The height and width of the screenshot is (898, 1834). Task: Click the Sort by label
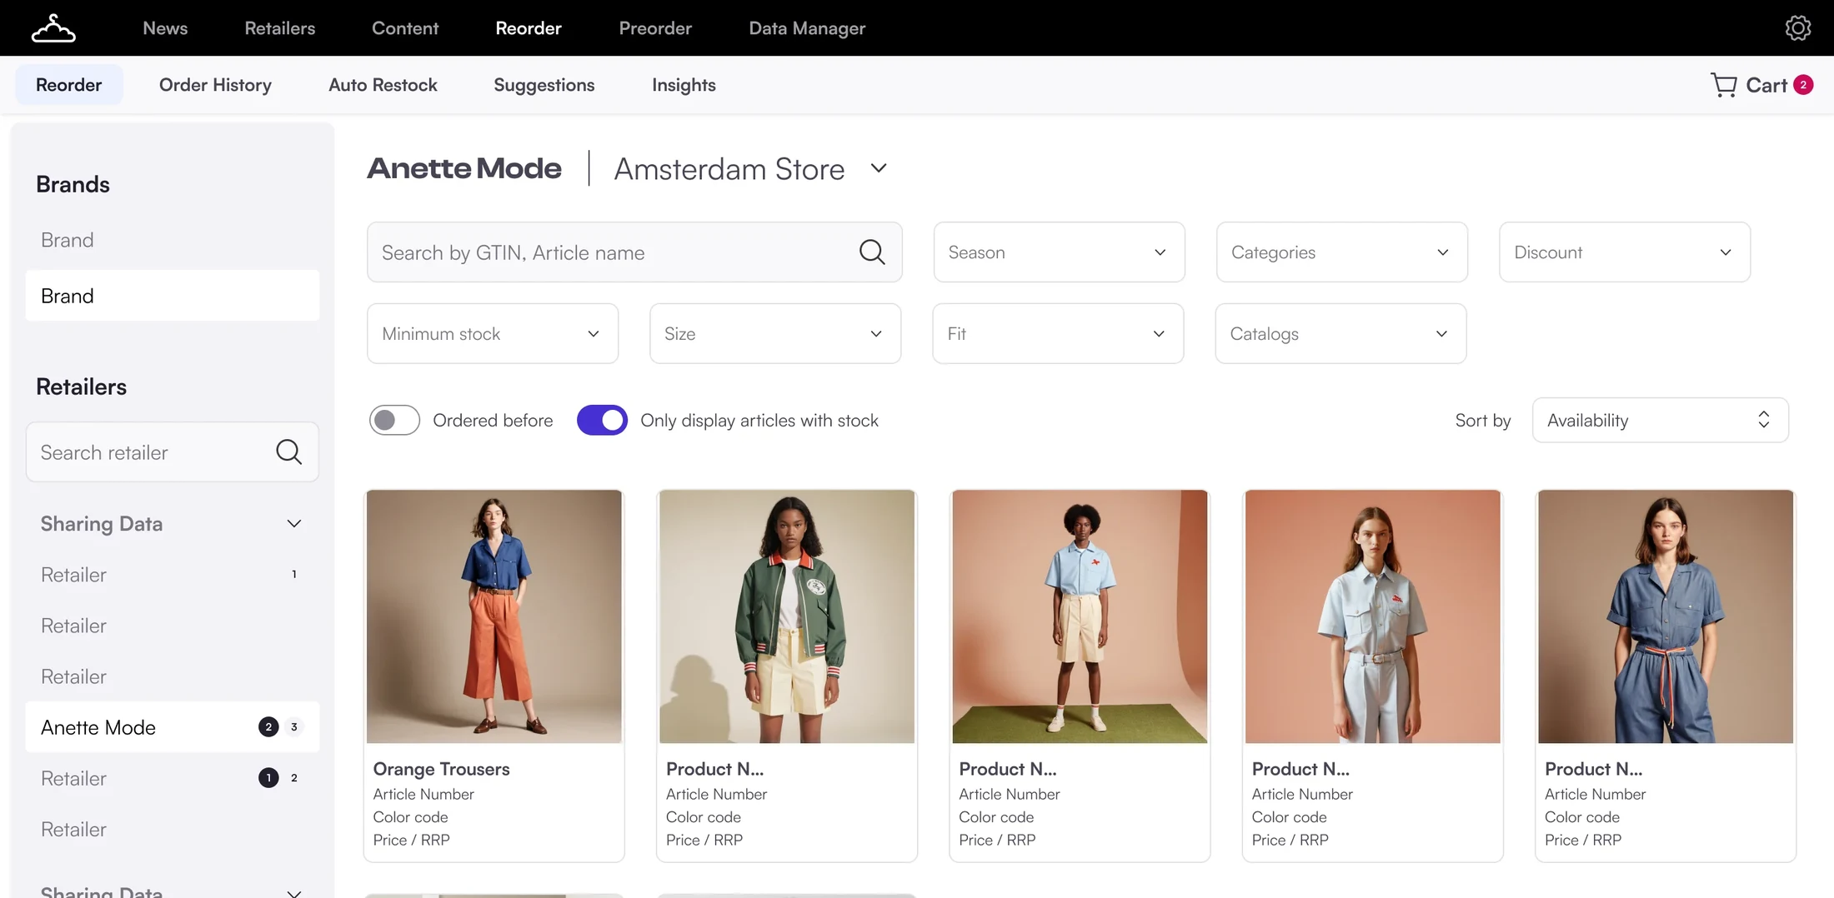1483,421
